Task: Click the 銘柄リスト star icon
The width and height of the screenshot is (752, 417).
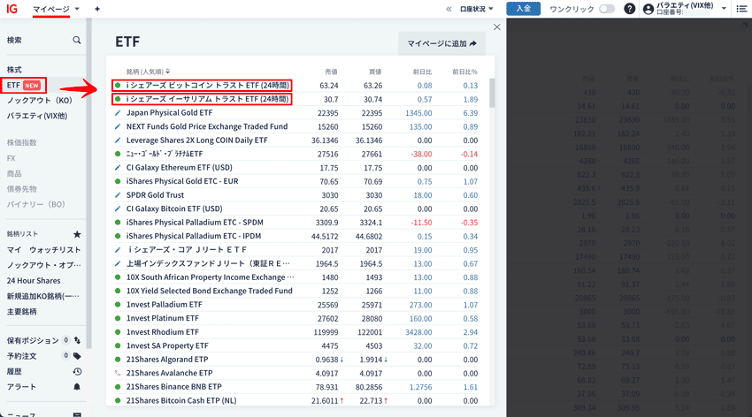Action: pos(77,234)
